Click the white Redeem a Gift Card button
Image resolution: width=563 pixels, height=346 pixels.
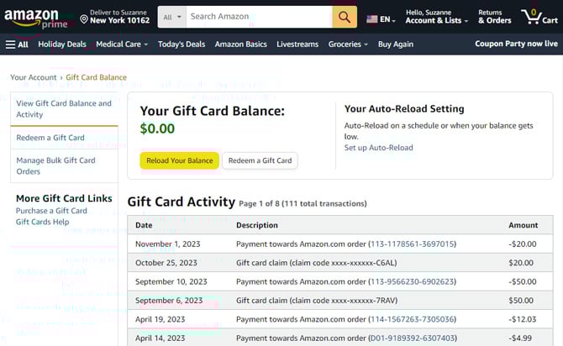coord(260,160)
